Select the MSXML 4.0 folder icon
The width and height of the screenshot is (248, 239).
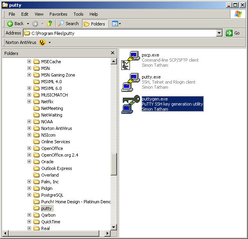[x=36, y=82]
